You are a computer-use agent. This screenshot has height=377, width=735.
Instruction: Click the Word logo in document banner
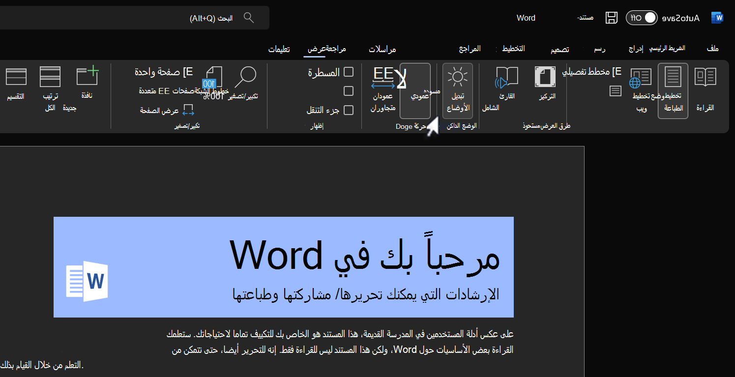87,281
